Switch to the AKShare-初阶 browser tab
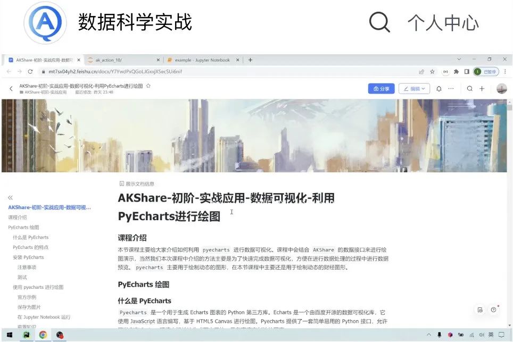The height and width of the screenshot is (342, 513). (x=44, y=60)
